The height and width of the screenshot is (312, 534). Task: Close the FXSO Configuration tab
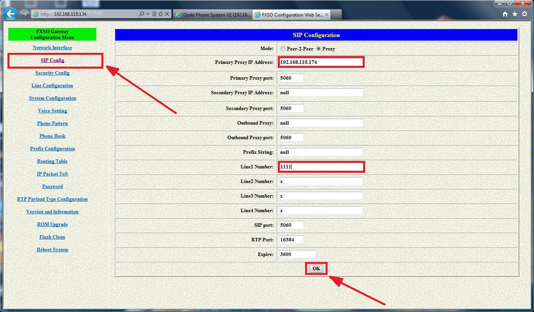click(x=327, y=15)
